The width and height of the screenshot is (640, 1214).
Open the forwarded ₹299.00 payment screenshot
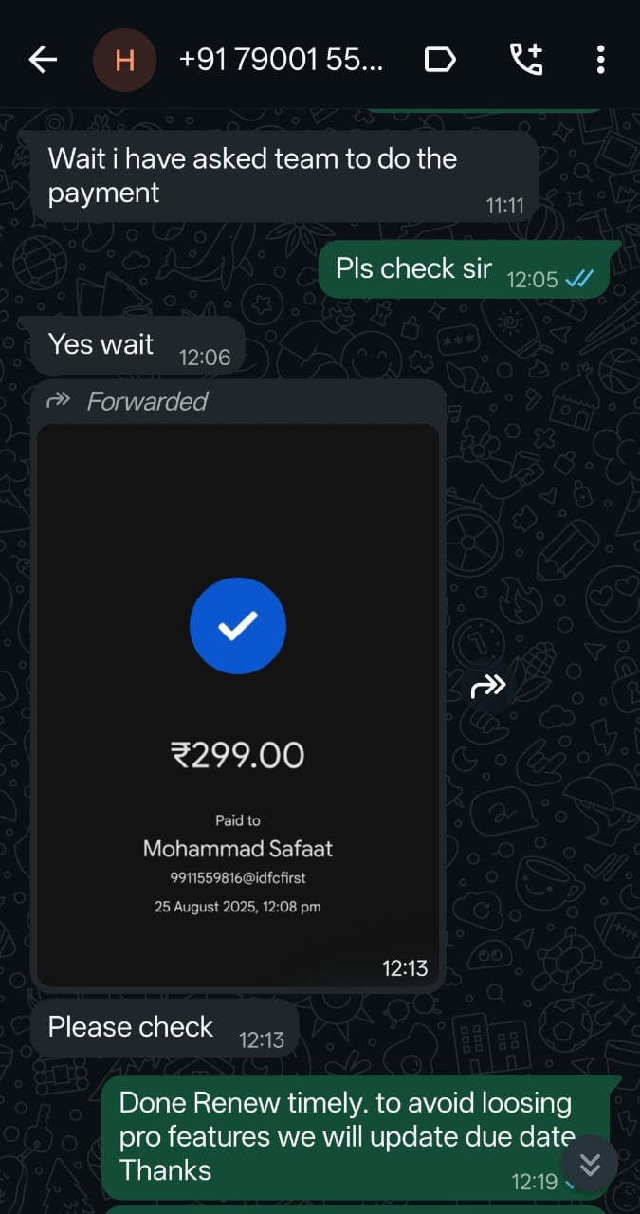click(x=238, y=704)
